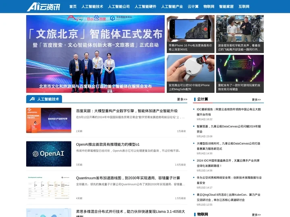The width and height of the screenshot is (290, 217).
Task: Open the 昇思 Llama 3.1 article thumbnail
Action: 49,213
